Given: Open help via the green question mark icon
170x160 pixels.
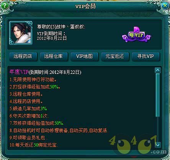Looking at the screenshot, I should click(5, 5).
